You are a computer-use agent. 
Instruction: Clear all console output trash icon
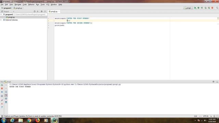click(6, 102)
